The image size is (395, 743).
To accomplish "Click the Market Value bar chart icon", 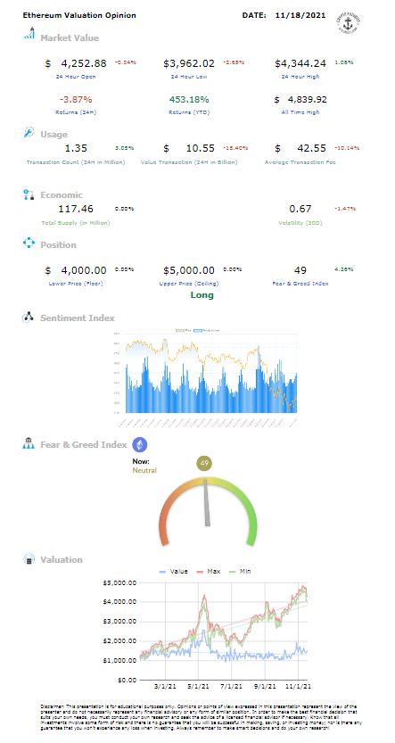I will [x=29, y=34].
